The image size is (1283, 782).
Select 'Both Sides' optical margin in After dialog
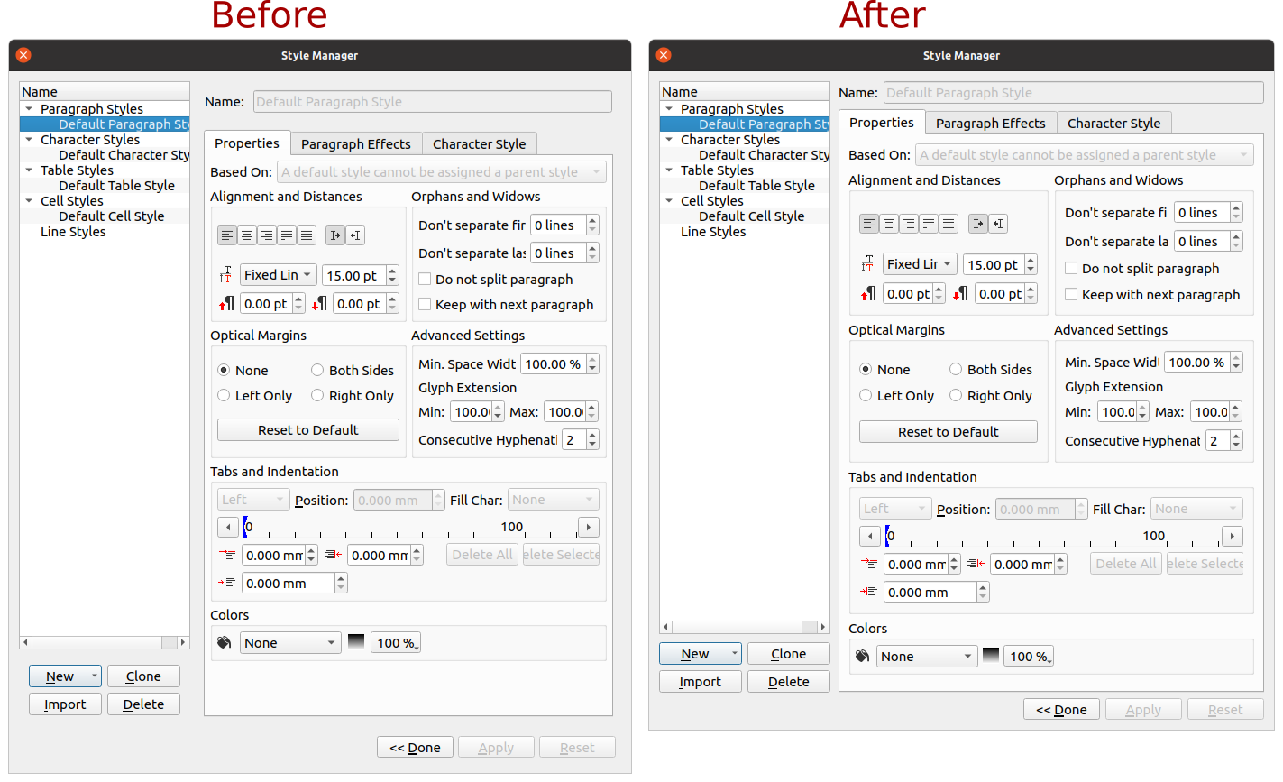click(956, 369)
